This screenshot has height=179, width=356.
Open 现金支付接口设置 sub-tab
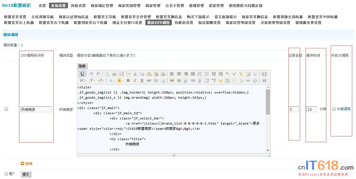coord(127,23)
